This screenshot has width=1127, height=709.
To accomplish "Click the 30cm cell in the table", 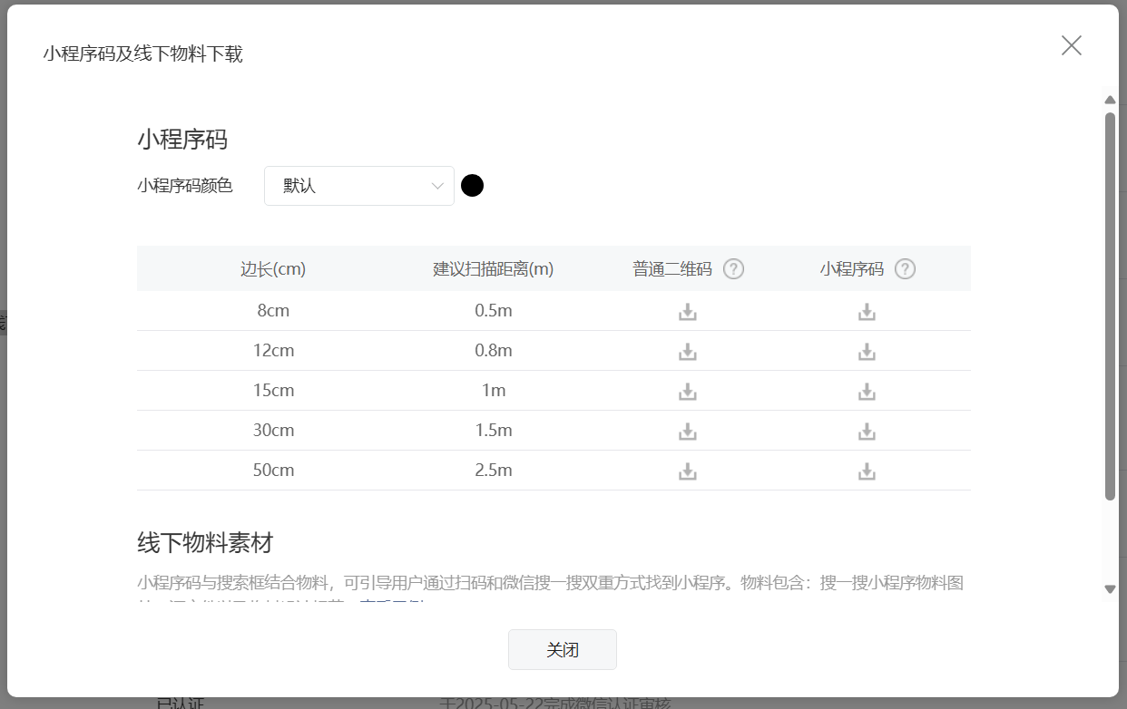I will (273, 431).
